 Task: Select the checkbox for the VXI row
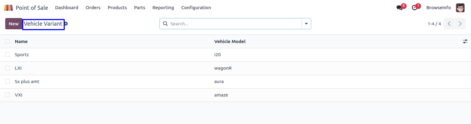(8, 95)
